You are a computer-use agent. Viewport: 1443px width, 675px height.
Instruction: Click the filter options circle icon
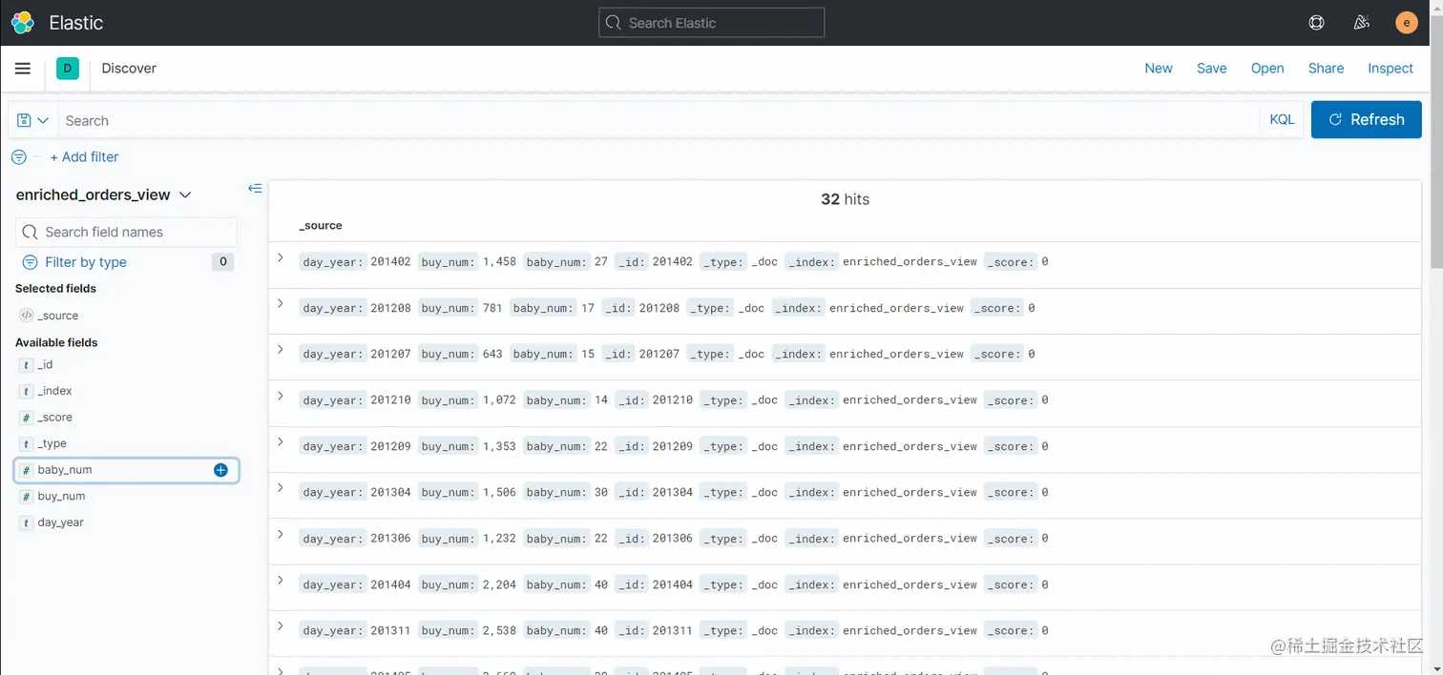pos(18,157)
